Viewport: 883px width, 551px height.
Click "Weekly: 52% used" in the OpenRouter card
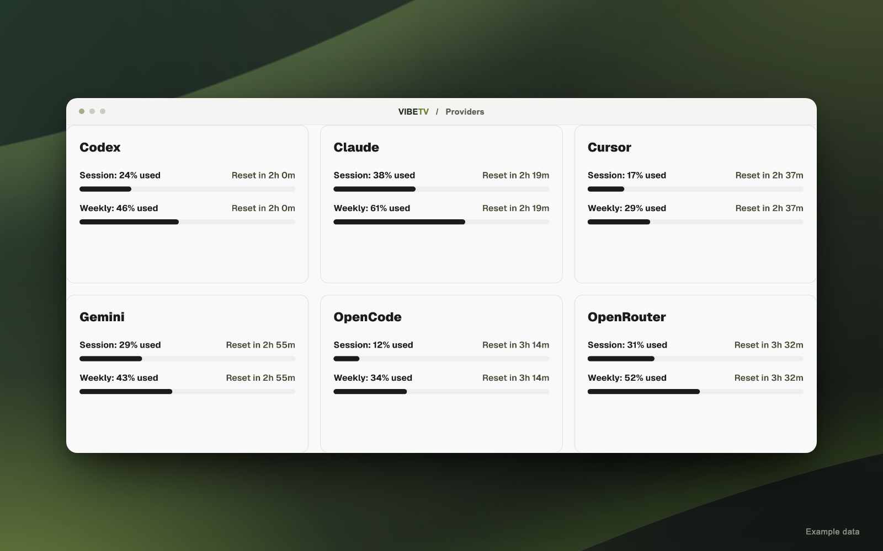click(x=627, y=378)
